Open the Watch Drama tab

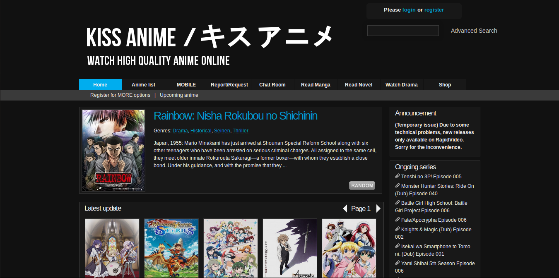click(x=402, y=84)
